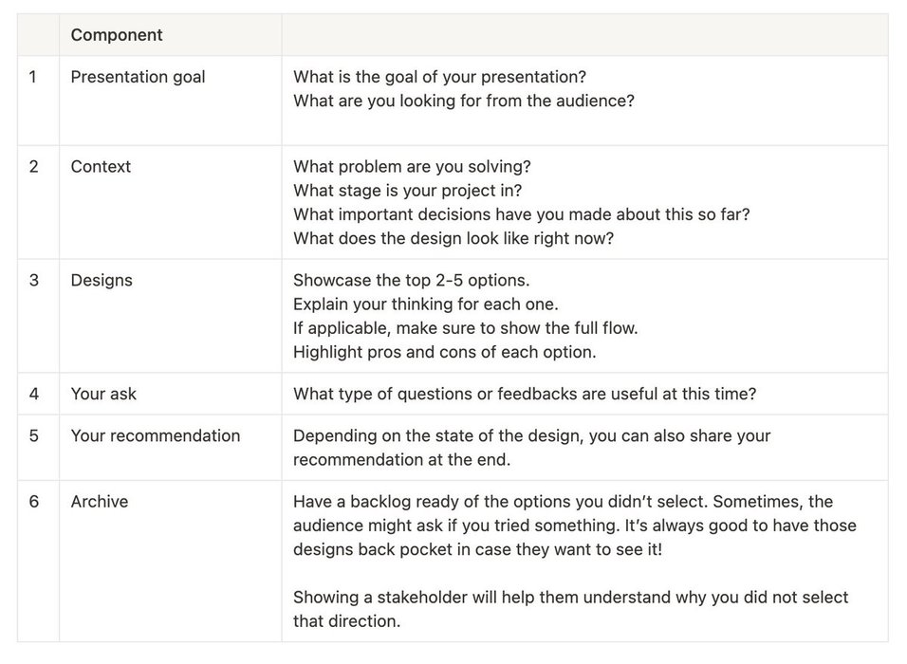Click the "What problem are you solving?" line
The height and width of the screenshot is (664, 907).
411,166
